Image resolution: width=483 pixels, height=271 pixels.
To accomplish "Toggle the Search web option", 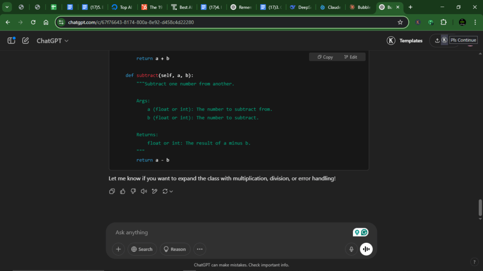I will click(x=142, y=249).
